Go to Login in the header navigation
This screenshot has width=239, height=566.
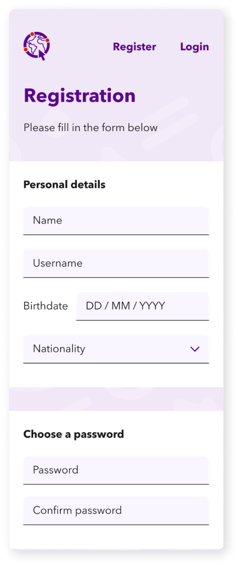pyautogui.click(x=194, y=47)
